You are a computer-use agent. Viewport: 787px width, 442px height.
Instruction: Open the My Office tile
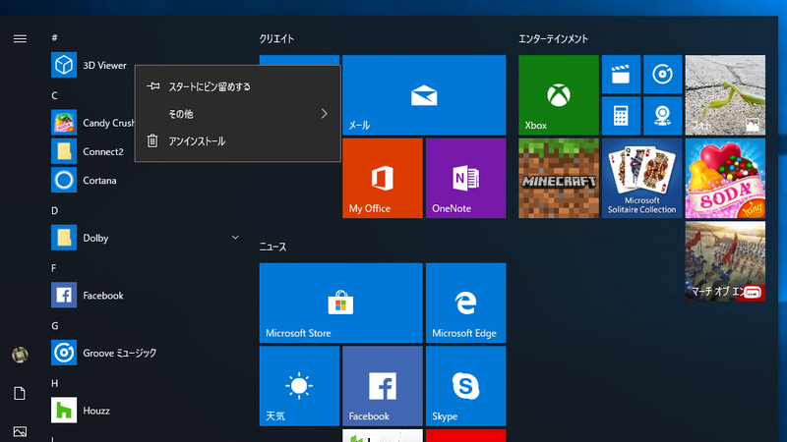(383, 179)
